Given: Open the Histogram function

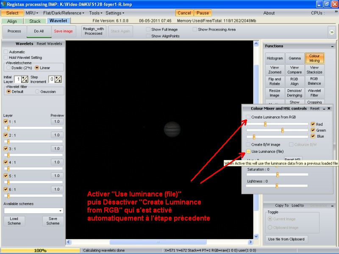Looking at the screenshot, I should click(275, 58).
